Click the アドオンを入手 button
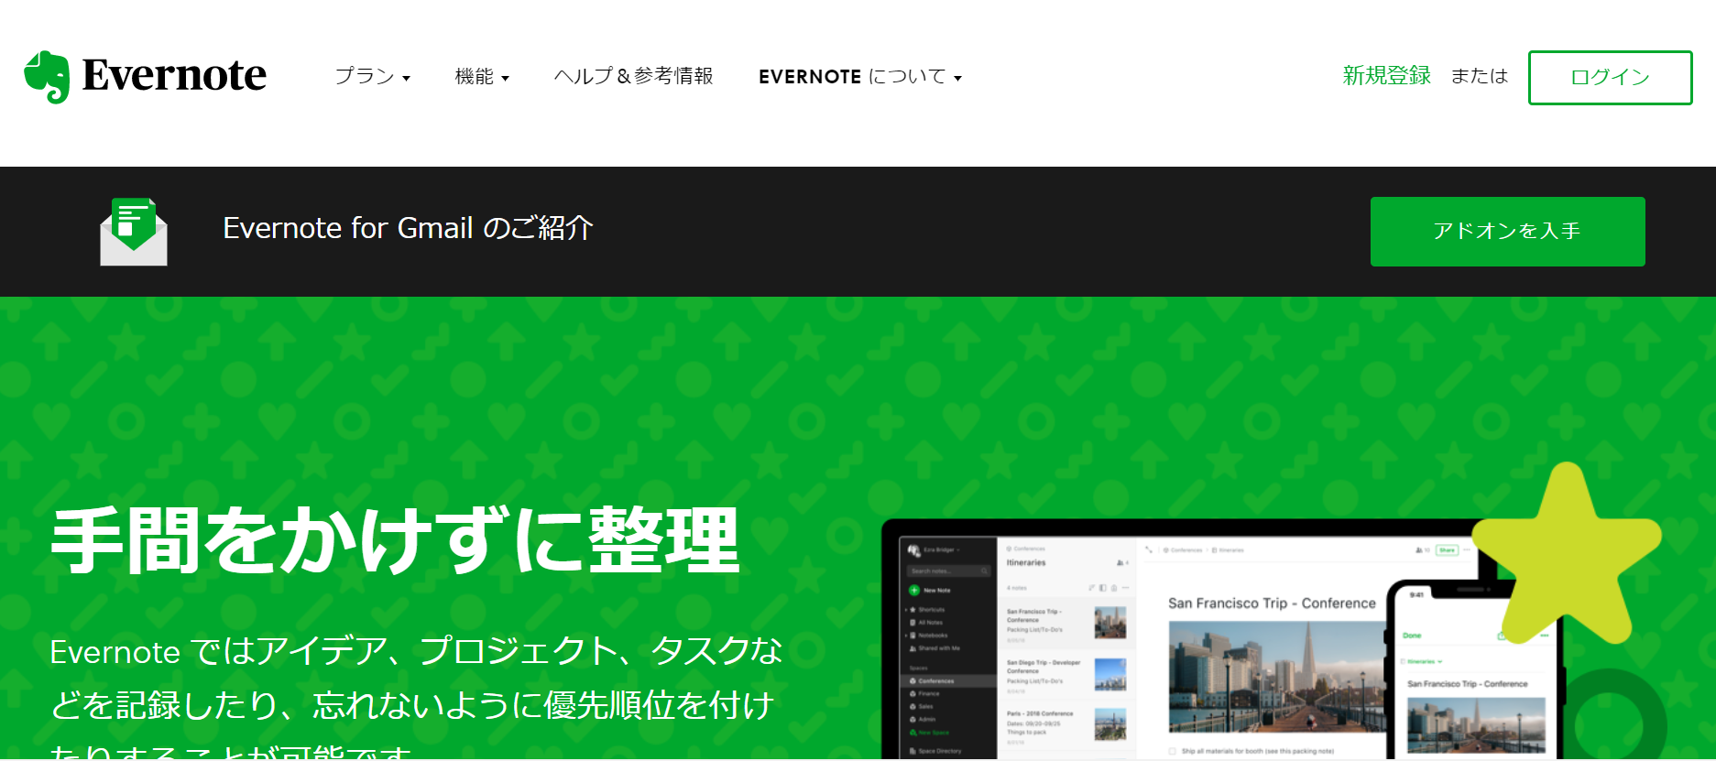The image size is (1716, 761). click(x=1507, y=232)
